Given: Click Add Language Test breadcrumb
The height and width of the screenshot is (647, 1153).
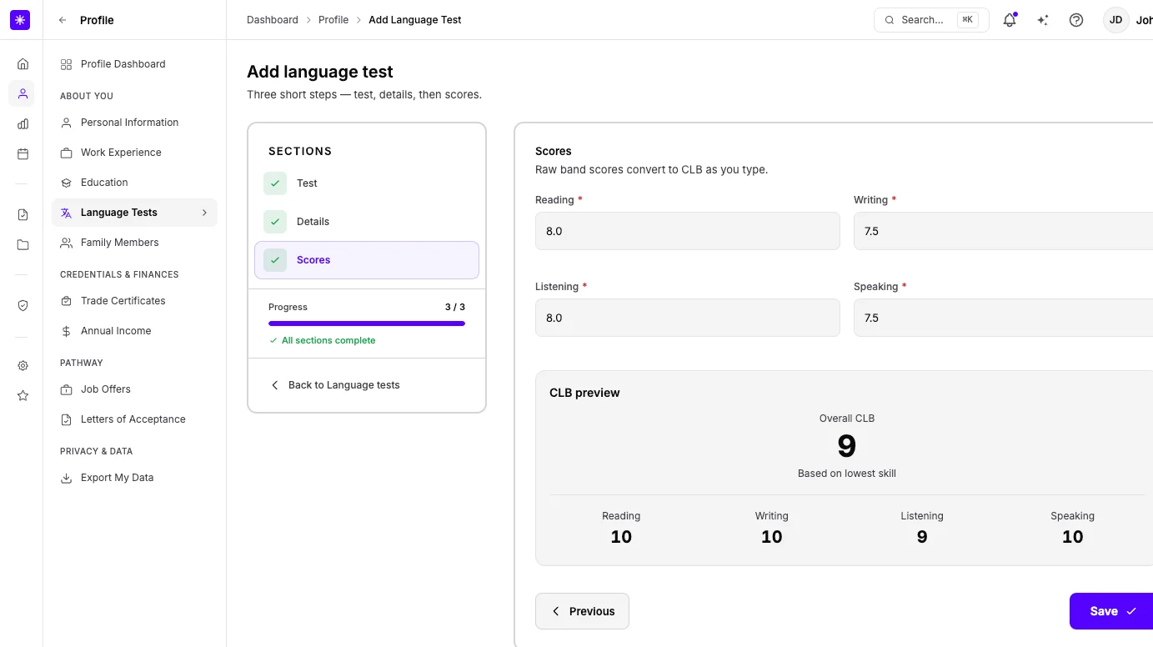Looking at the screenshot, I should click(x=415, y=20).
